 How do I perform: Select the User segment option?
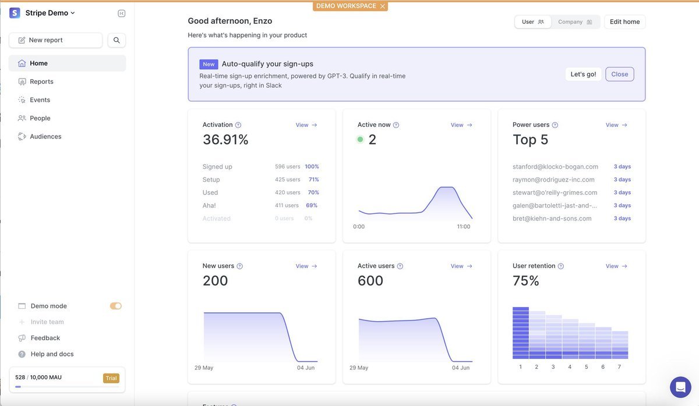pyautogui.click(x=532, y=22)
